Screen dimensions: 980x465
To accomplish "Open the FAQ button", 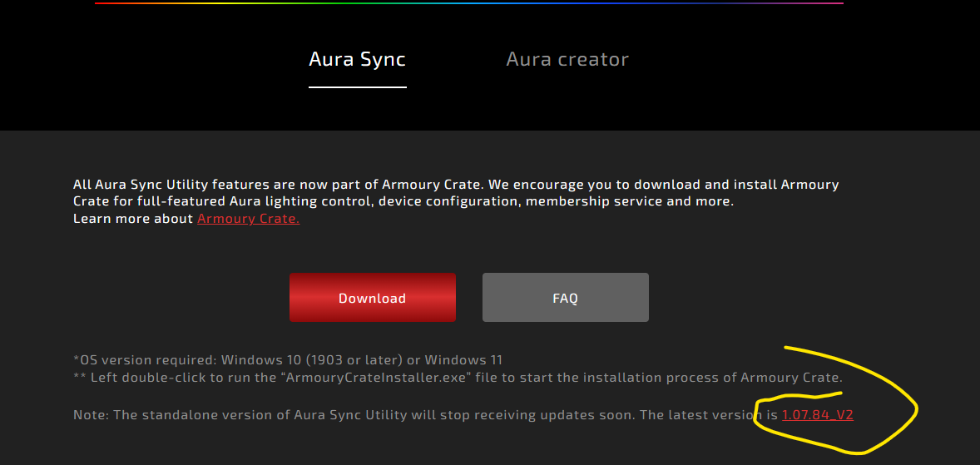I will pos(565,298).
